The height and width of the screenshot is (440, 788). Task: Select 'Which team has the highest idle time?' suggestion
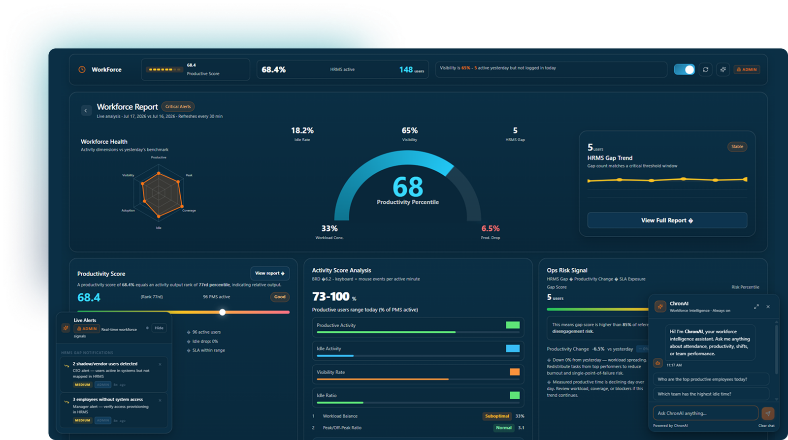coord(711,394)
